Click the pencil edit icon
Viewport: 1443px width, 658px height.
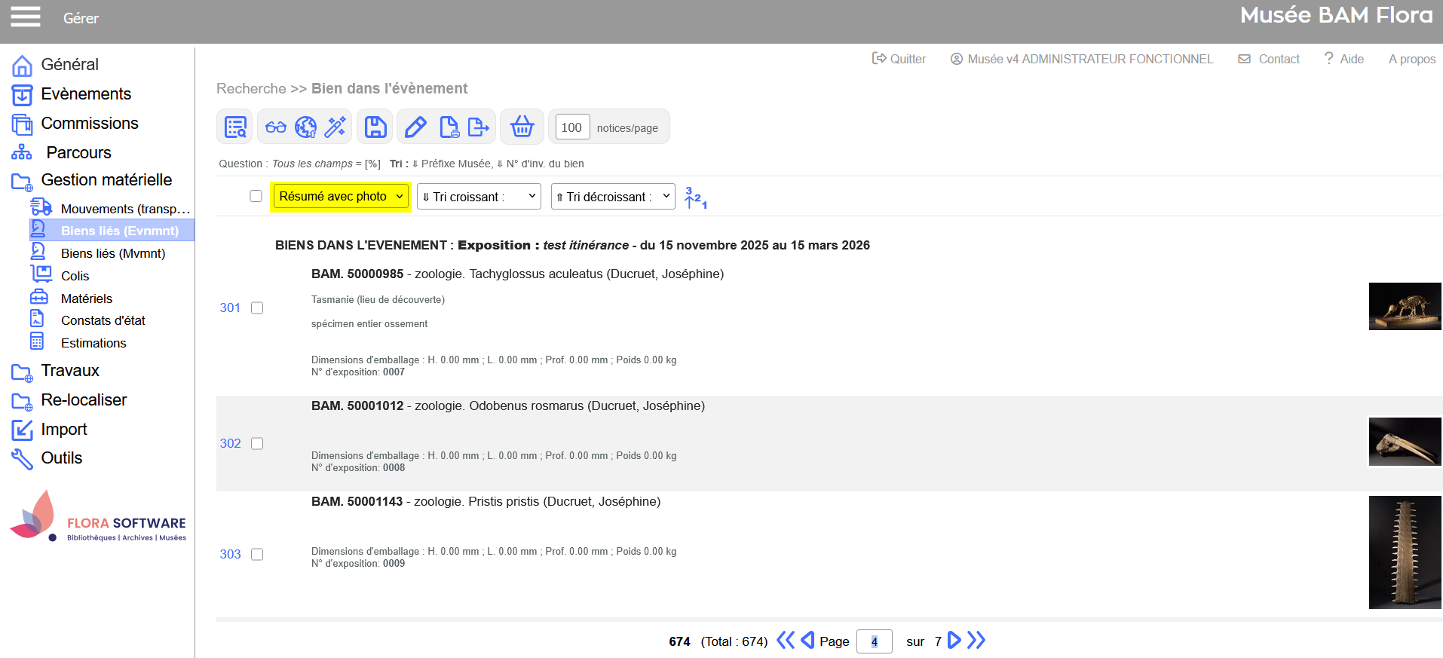click(x=415, y=127)
